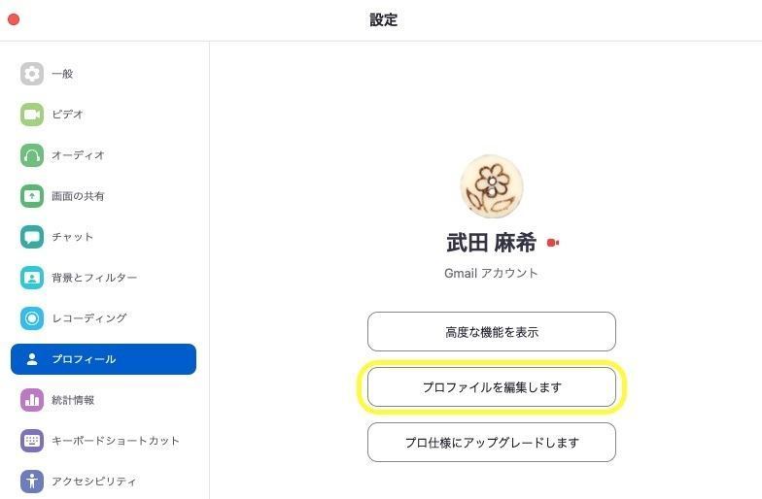The width and height of the screenshot is (762, 499).
Task: Switch to the 統計情報 menu label
Action: (73, 400)
